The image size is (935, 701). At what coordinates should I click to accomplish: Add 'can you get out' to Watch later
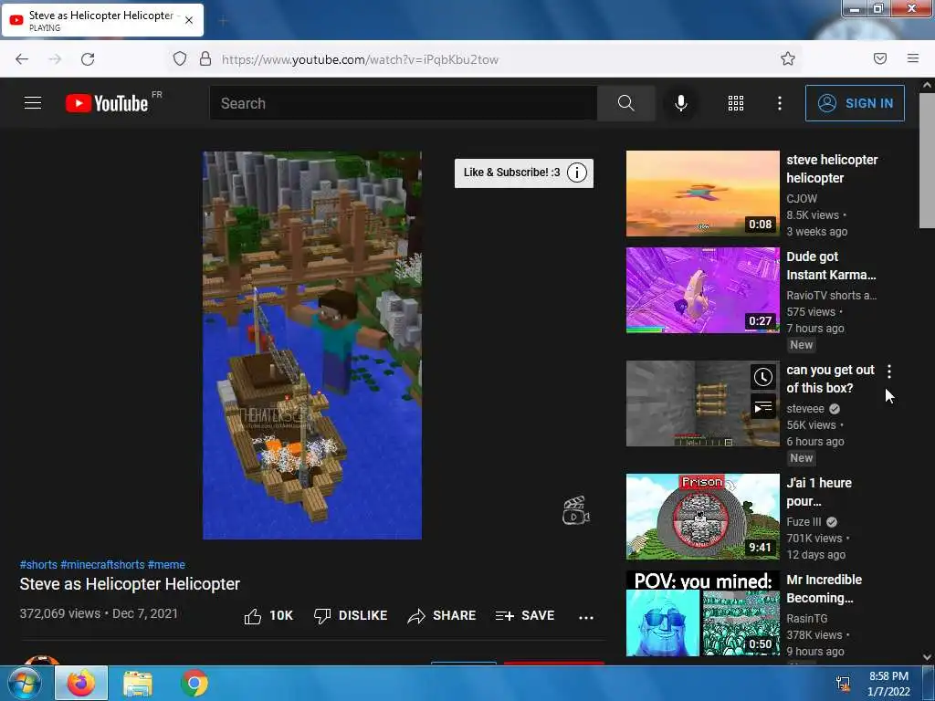(762, 377)
